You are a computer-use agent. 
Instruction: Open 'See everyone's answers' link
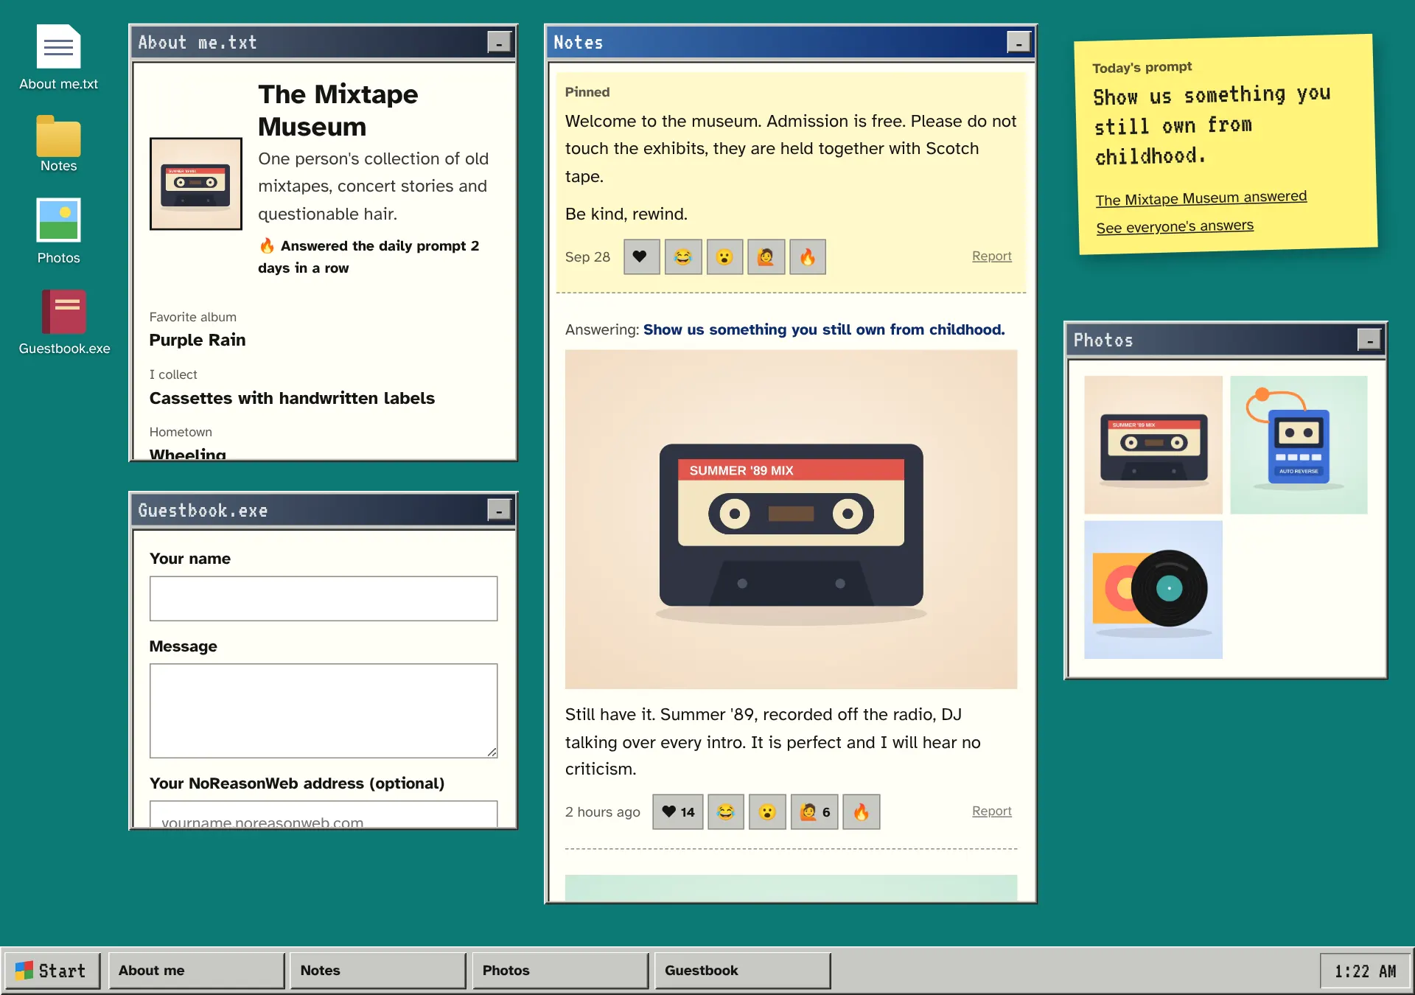point(1175,226)
